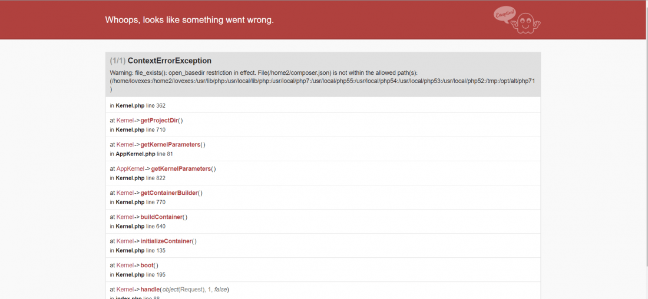Screen dimensions: 648x299
Task: Click the open_basedir warning message text
Action: tap(322, 81)
